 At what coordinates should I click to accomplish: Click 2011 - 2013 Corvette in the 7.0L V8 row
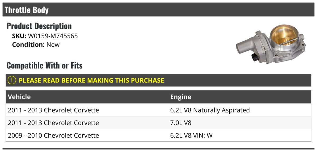click(53, 123)
